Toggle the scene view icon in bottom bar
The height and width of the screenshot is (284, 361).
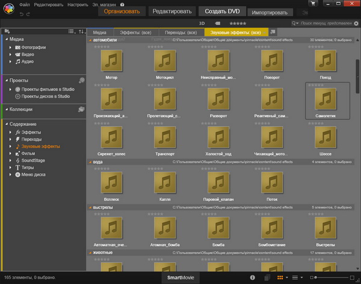coord(267,277)
